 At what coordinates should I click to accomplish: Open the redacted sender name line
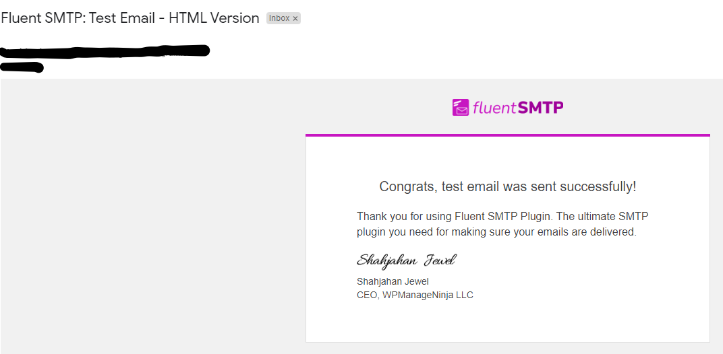(x=105, y=51)
